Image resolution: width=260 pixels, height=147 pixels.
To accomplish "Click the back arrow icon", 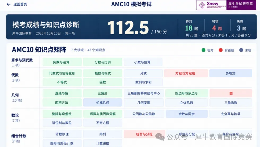I will [8, 4].
